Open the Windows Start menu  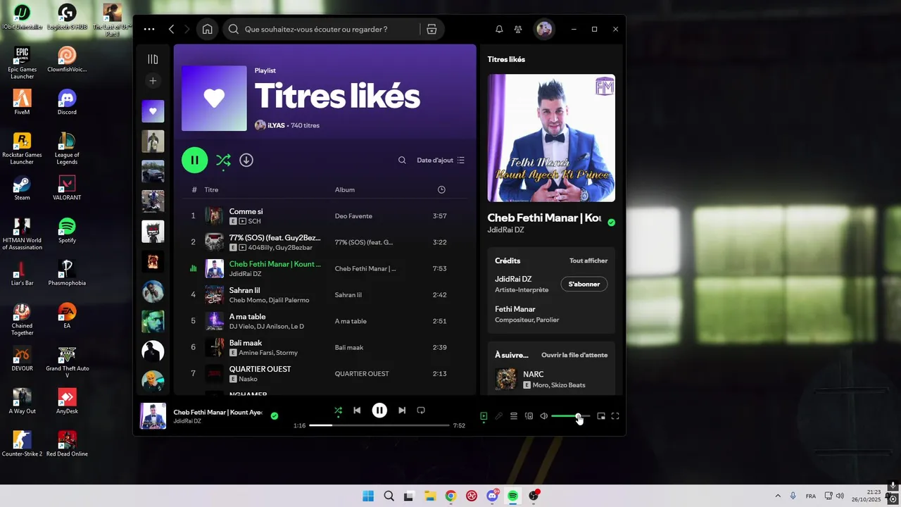click(x=368, y=496)
